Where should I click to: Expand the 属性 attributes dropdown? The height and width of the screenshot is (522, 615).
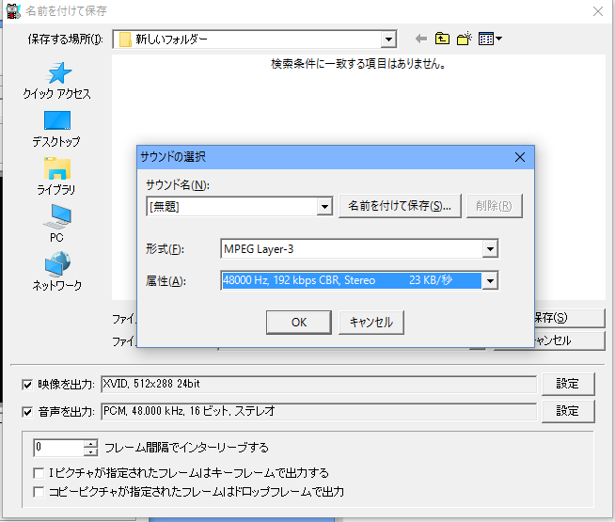click(489, 280)
